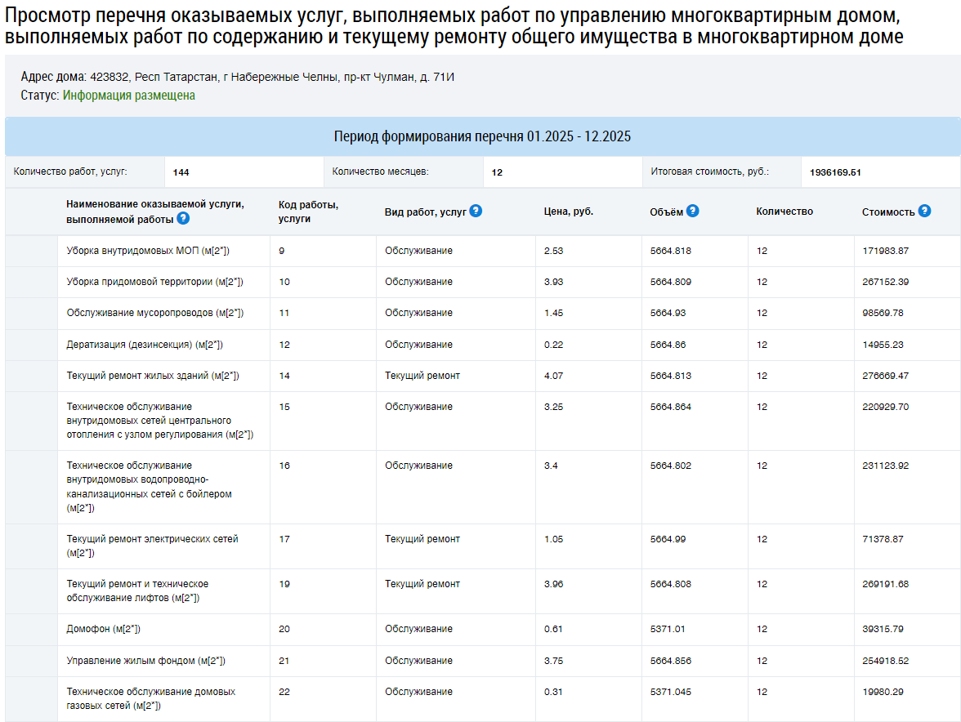The width and height of the screenshot is (961, 722).
Task: Click volume value 5664.818
Action: point(670,251)
